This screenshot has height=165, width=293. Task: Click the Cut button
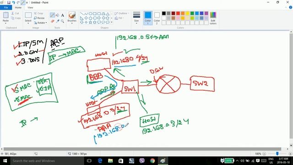pos(15,13)
